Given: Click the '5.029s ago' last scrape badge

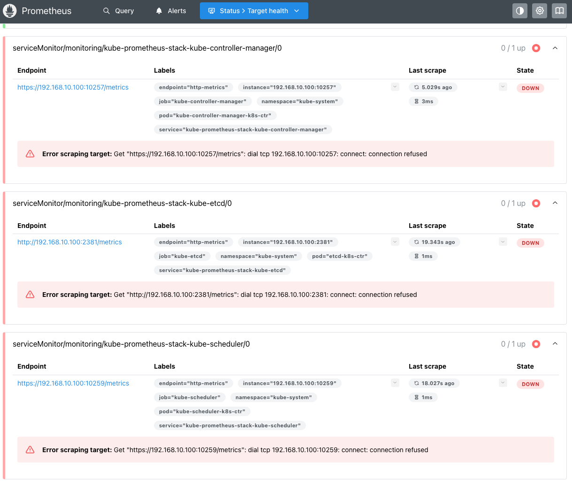Looking at the screenshot, I should [433, 87].
